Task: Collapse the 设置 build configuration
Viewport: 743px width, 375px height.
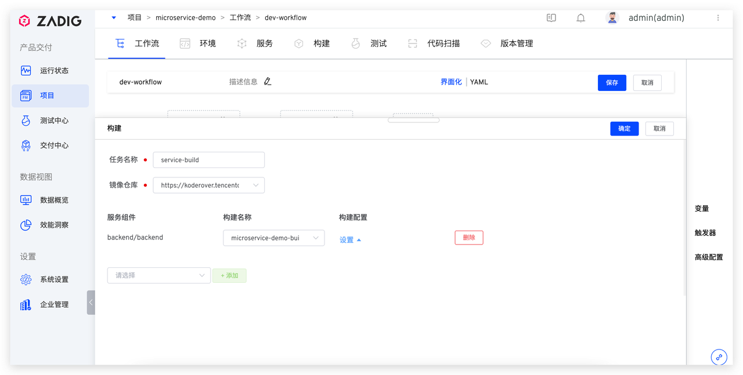Action: [350, 240]
